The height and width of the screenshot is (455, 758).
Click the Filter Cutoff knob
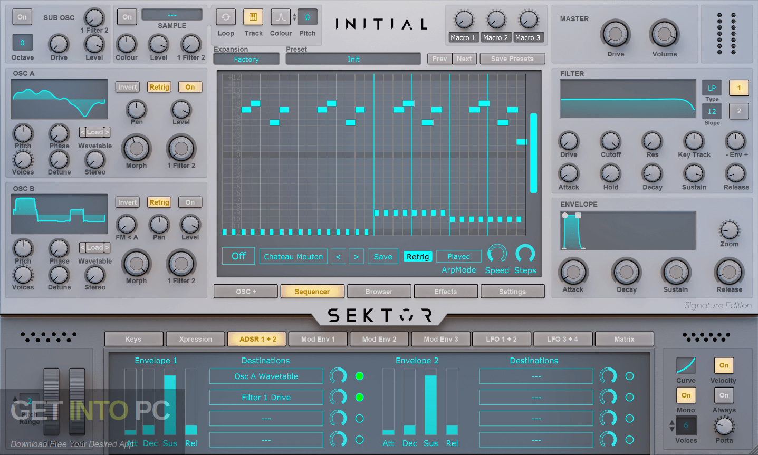pyautogui.click(x=610, y=141)
